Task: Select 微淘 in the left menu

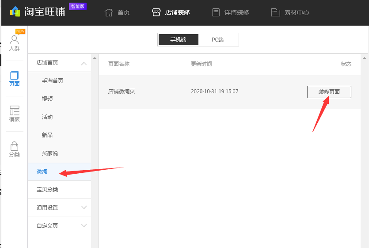Action: tap(42, 172)
